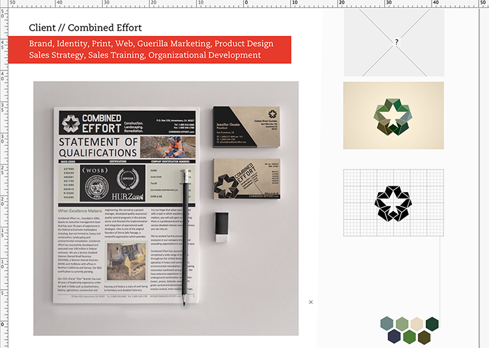Pick the navy blue hexagon swatch
489x348 pixels.
[394, 337]
